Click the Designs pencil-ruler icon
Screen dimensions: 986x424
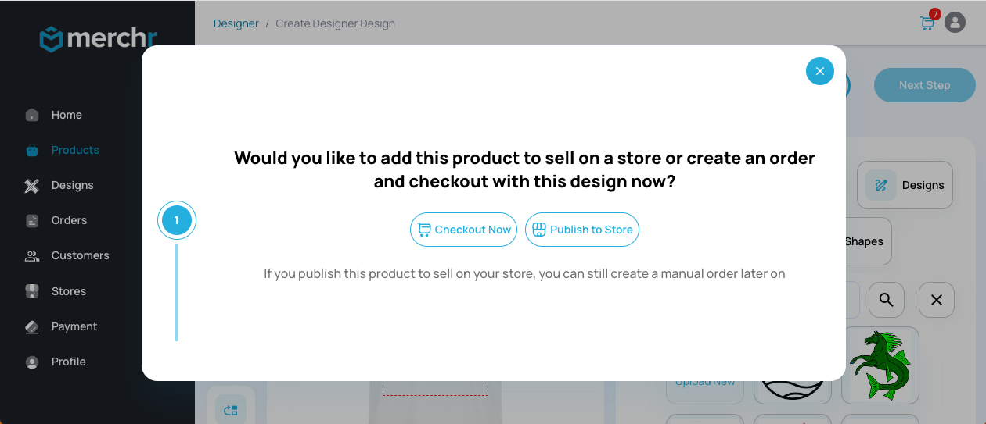point(32,186)
